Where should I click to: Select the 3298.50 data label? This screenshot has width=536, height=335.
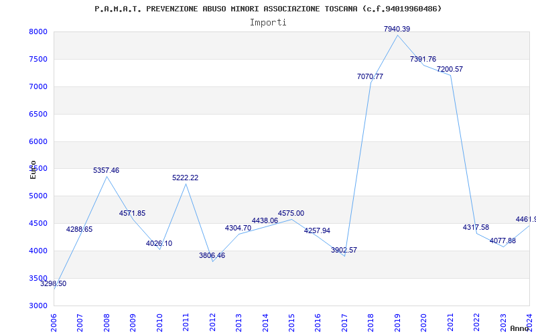[54, 283]
